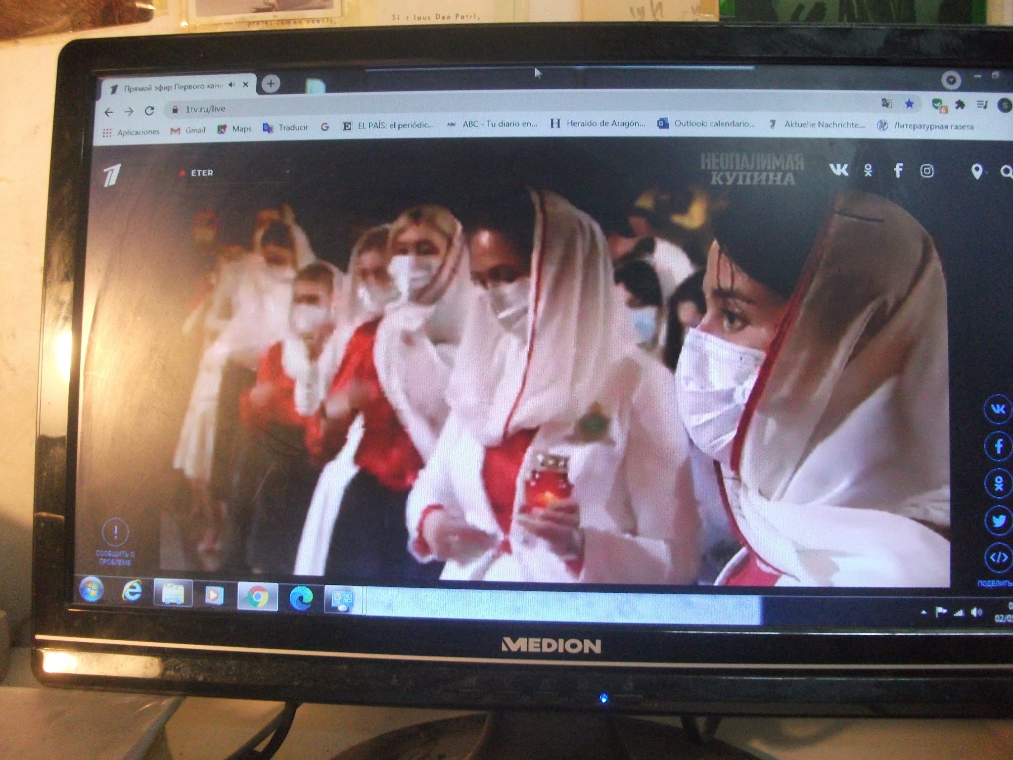Share to VK using the side circle button
Screen dimensions: 1013x760
998,409
